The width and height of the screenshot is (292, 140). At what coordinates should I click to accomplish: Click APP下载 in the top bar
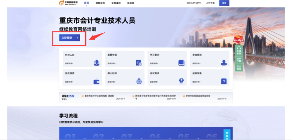click(x=210, y=3)
